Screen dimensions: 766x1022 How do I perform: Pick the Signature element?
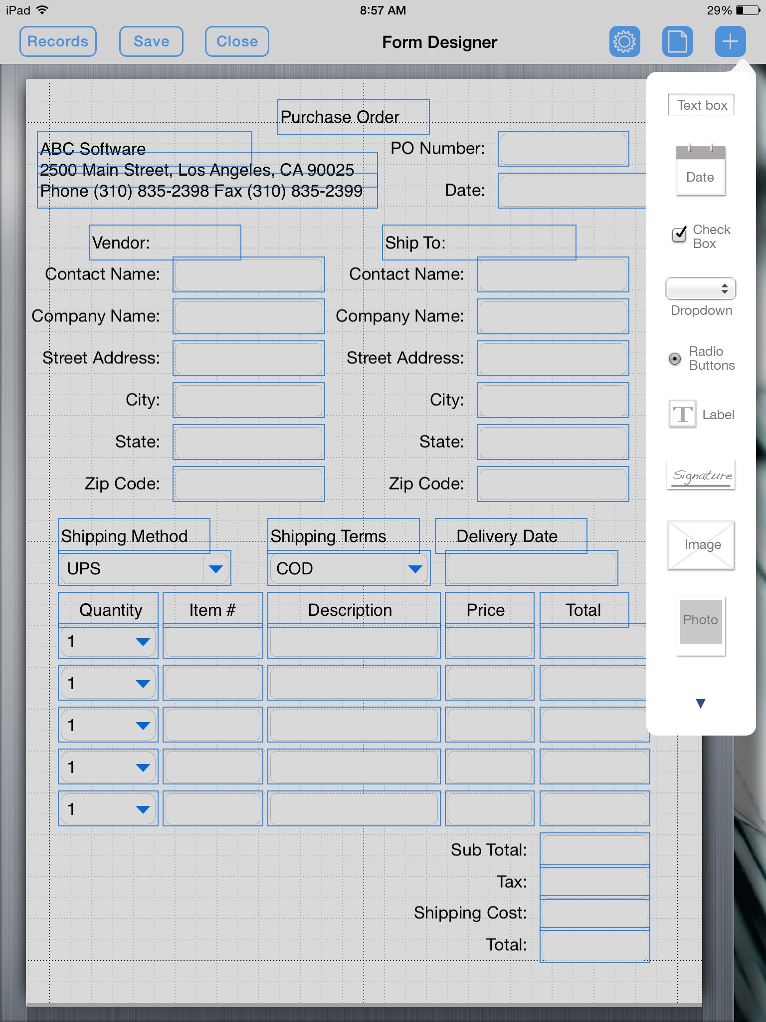(701, 475)
